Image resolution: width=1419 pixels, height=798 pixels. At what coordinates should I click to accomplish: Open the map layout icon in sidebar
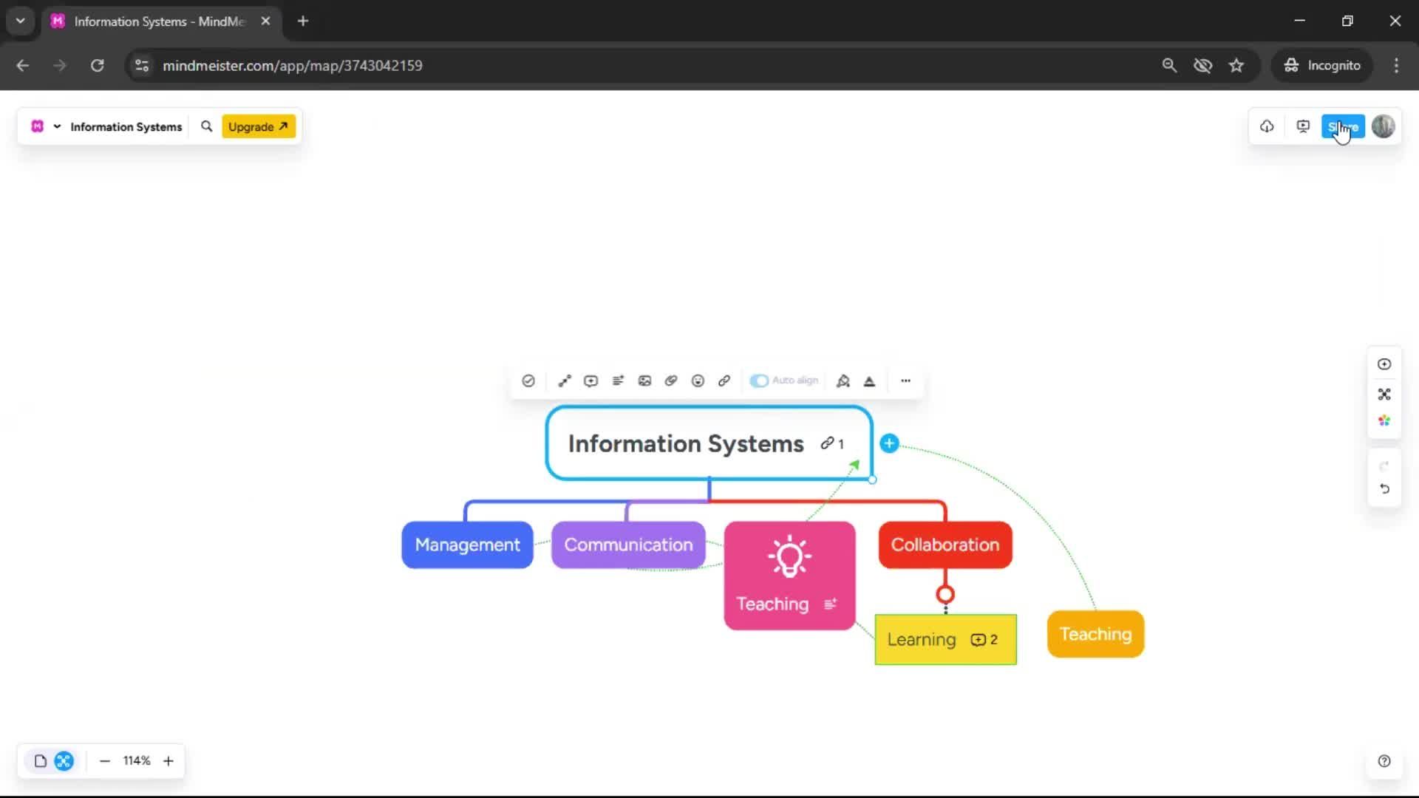pyautogui.click(x=1384, y=394)
